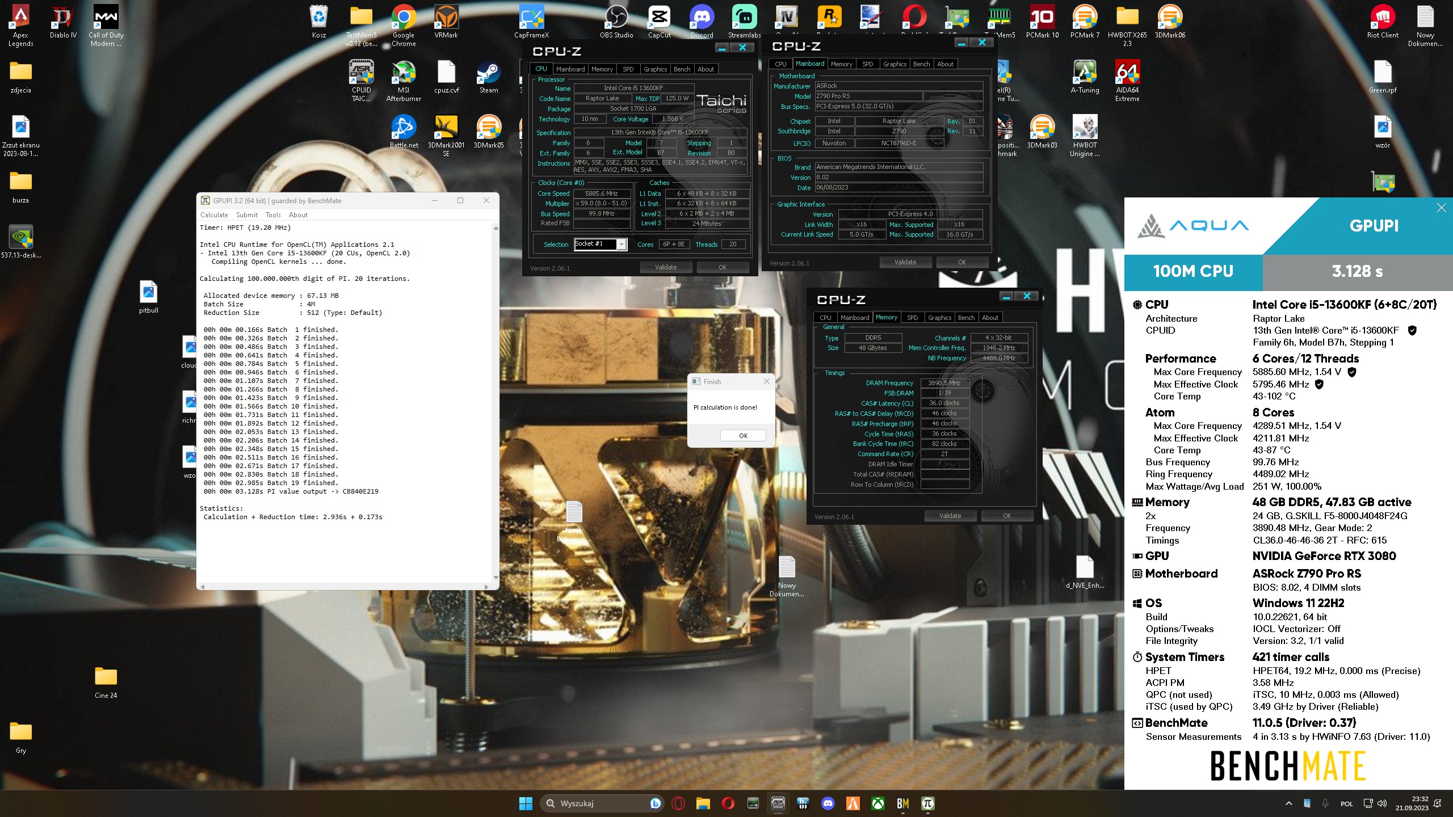Viewport: 1453px width, 817px height.
Task: Open Calculate menu in GPUPI
Action: (x=214, y=215)
